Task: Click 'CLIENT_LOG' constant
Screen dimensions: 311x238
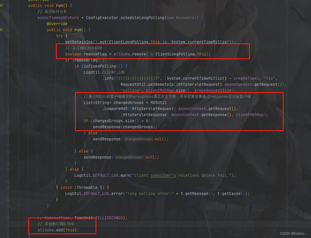Action: [114, 72]
